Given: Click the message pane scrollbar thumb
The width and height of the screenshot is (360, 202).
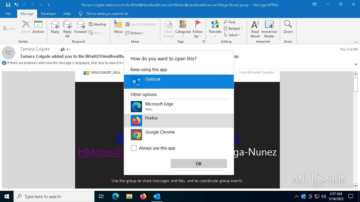Looking at the screenshot, I should pyautogui.click(x=355, y=84).
